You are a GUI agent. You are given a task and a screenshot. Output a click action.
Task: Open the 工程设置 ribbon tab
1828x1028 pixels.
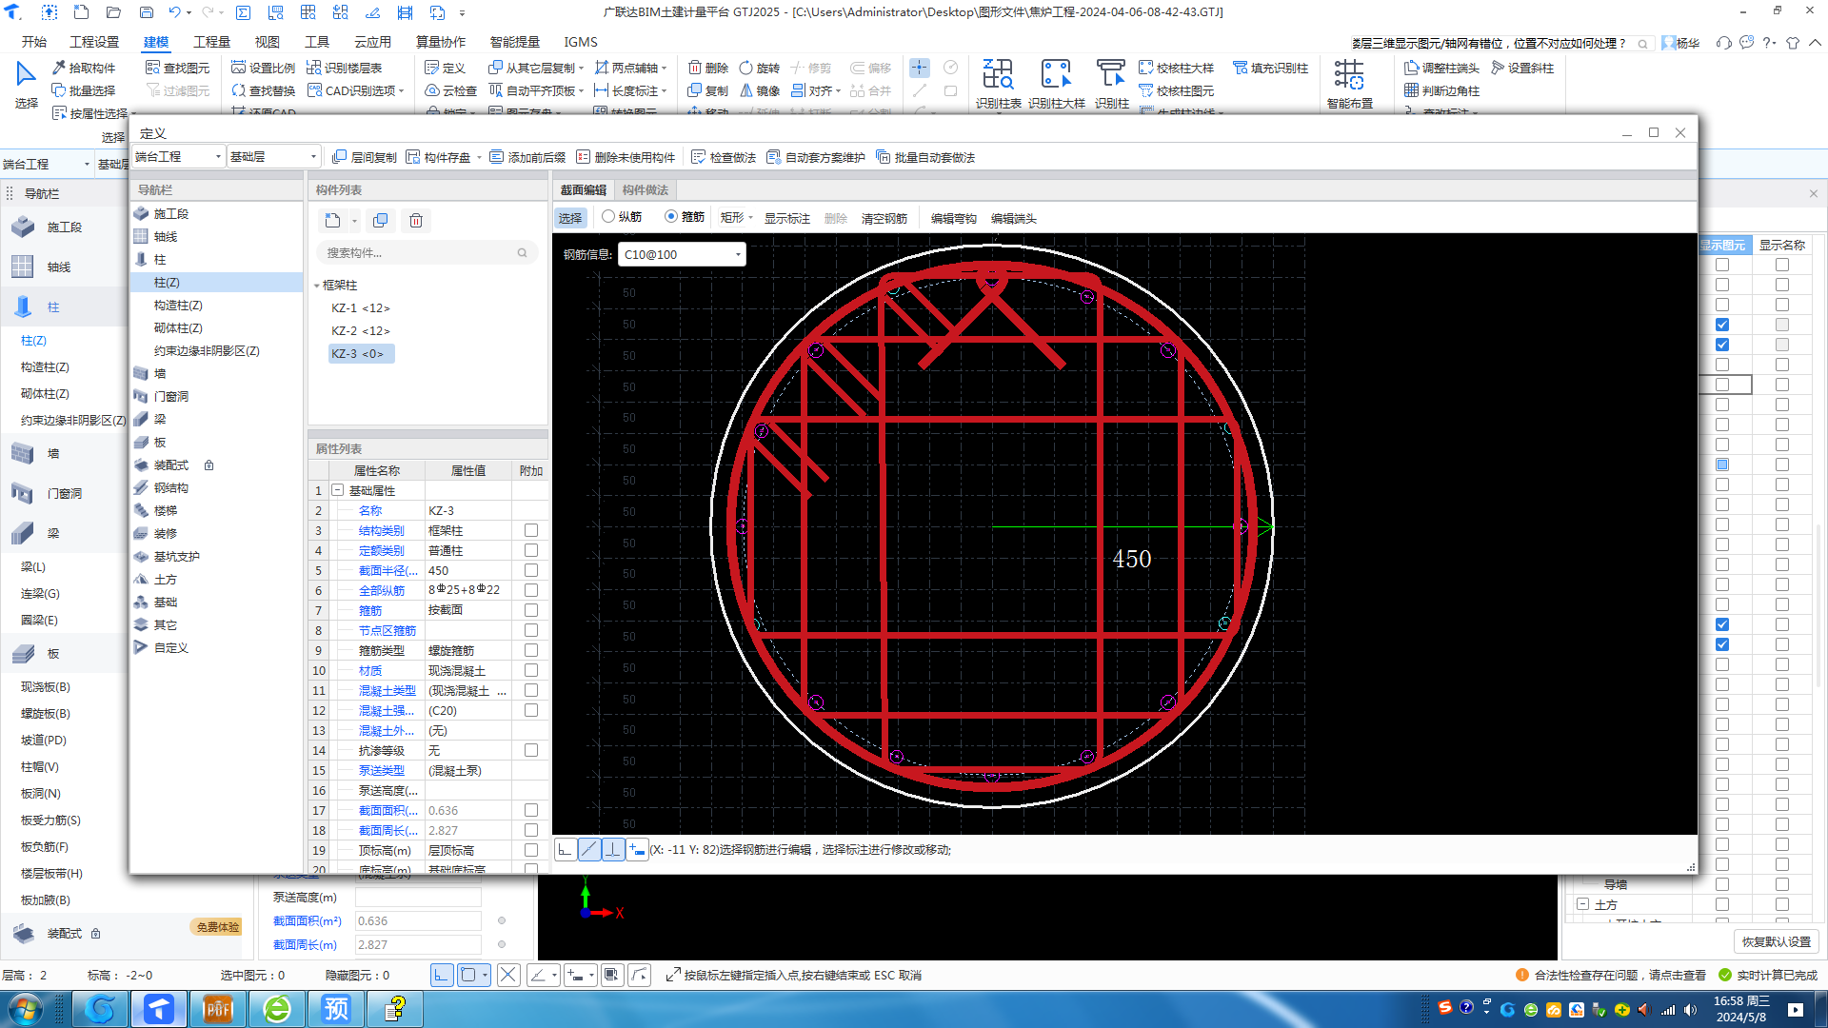click(x=94, y=42)
